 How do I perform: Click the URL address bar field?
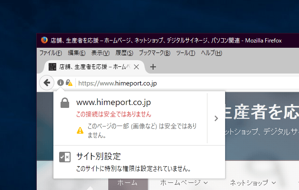187,83
